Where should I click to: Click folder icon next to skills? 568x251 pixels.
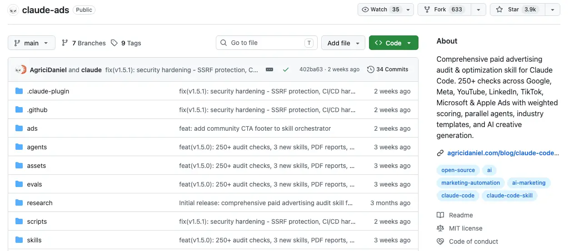click(x=19, y=240)
